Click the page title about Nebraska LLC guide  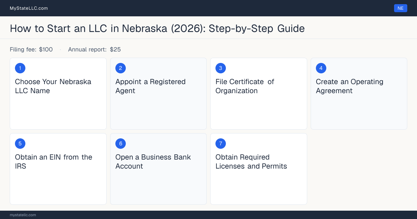point(157,28)
